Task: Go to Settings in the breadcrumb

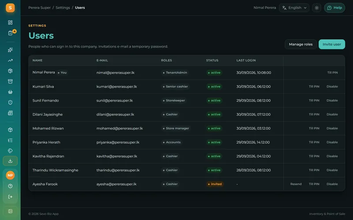Action: click(x=63, y=7)
